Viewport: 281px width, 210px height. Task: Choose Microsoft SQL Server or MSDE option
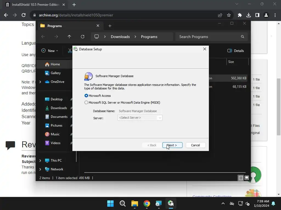click(86, 103)
